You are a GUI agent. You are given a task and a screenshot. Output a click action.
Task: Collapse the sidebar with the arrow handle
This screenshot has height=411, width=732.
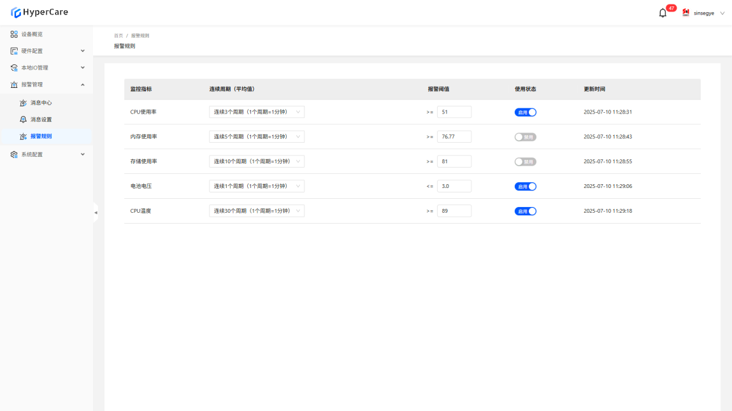[96, 212]
